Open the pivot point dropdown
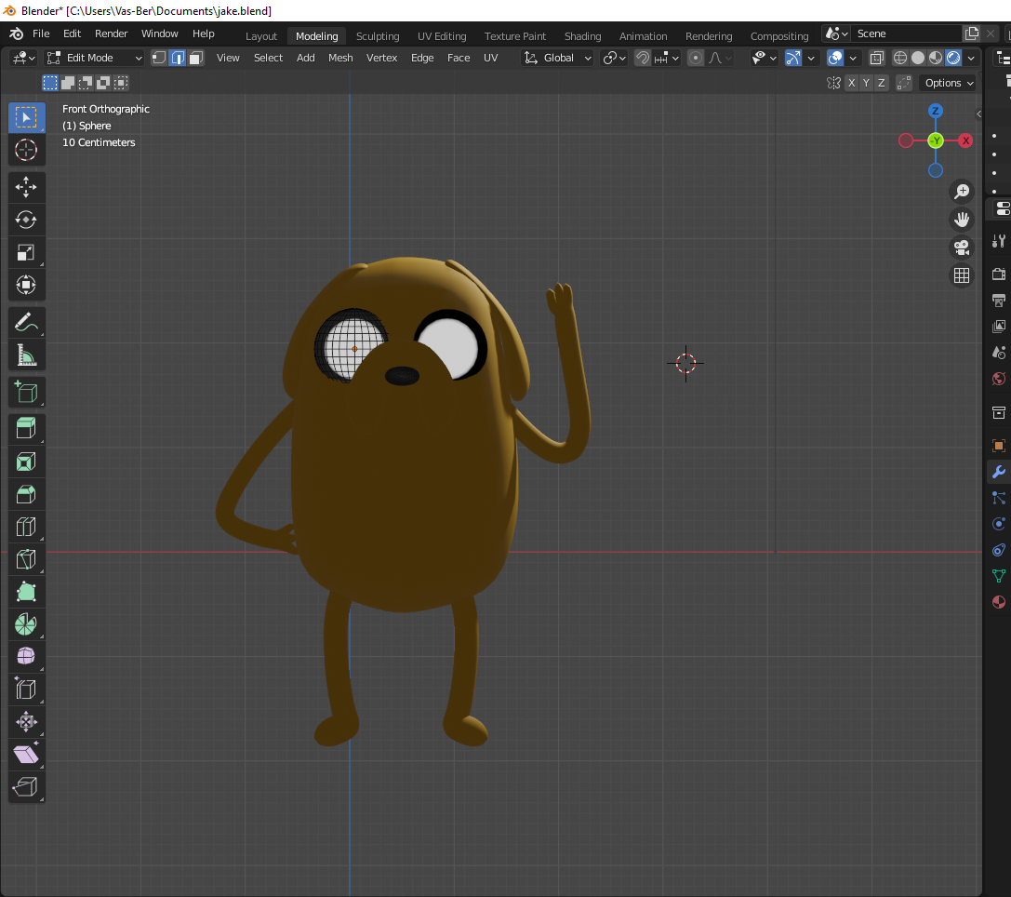1011x897 pixels. click(x=614, y=58)
